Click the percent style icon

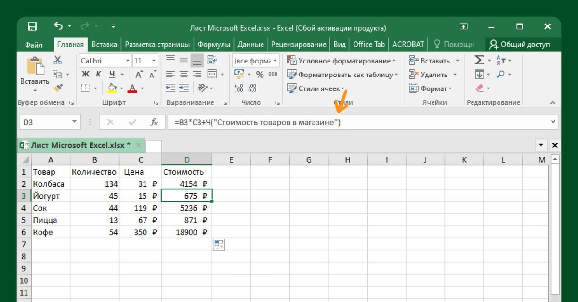click(260, 75)
